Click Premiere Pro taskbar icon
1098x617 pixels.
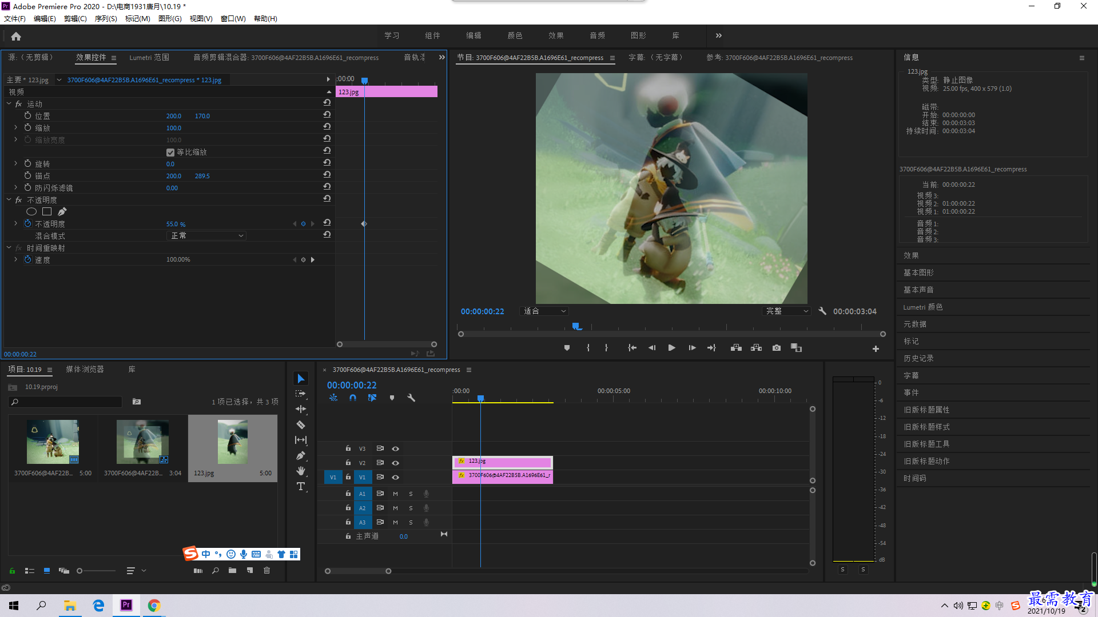(x=126, y=605)
